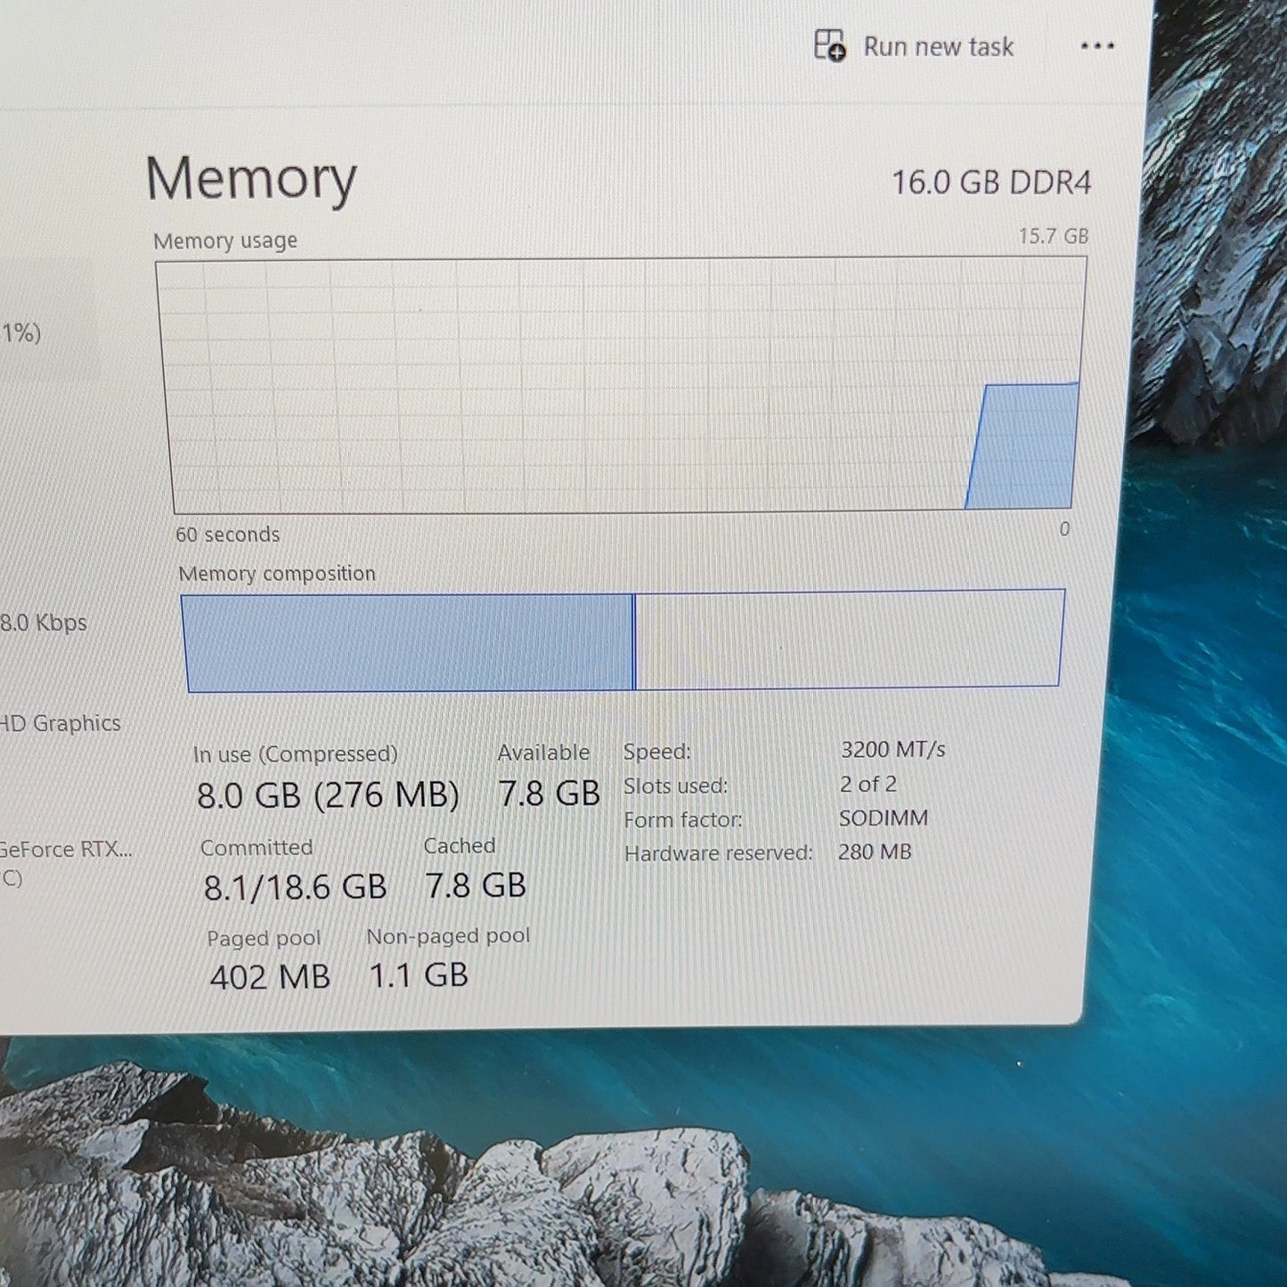1287x1287 pixels.
Task: Click the Hardware reserved 280 MB value
Action: click(875, 852)
